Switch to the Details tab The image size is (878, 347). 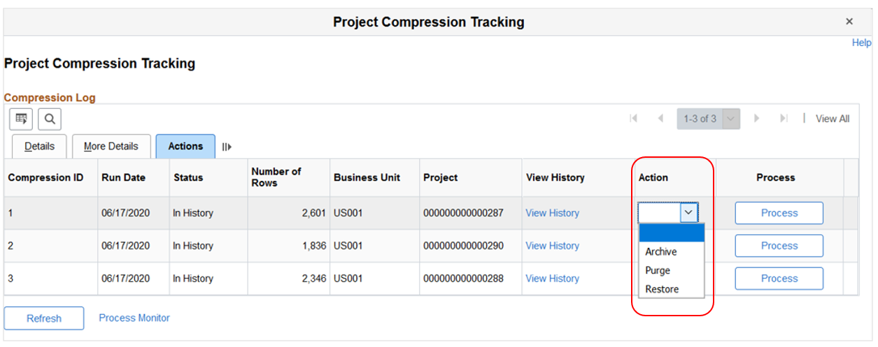[39, 147]
